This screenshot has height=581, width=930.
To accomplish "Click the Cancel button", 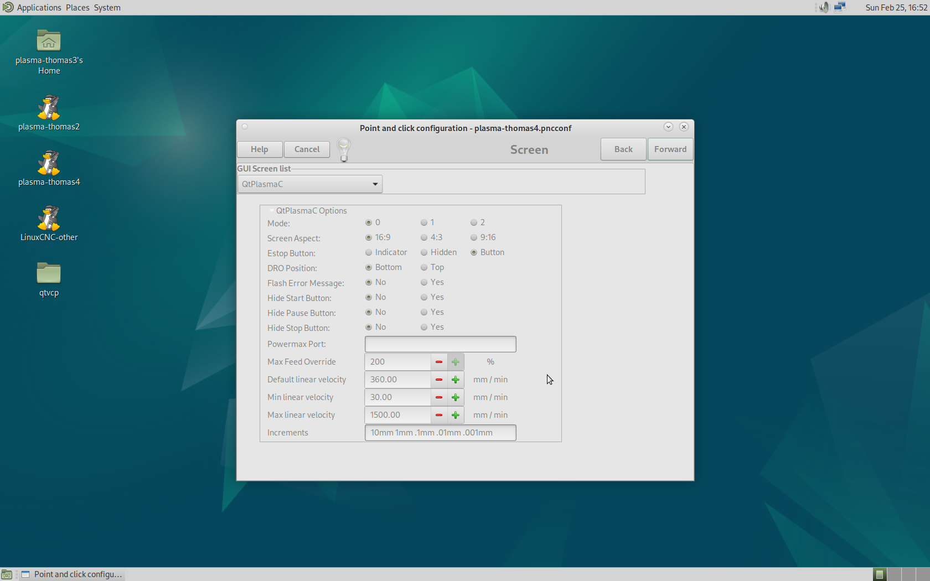I will point(307,149).
